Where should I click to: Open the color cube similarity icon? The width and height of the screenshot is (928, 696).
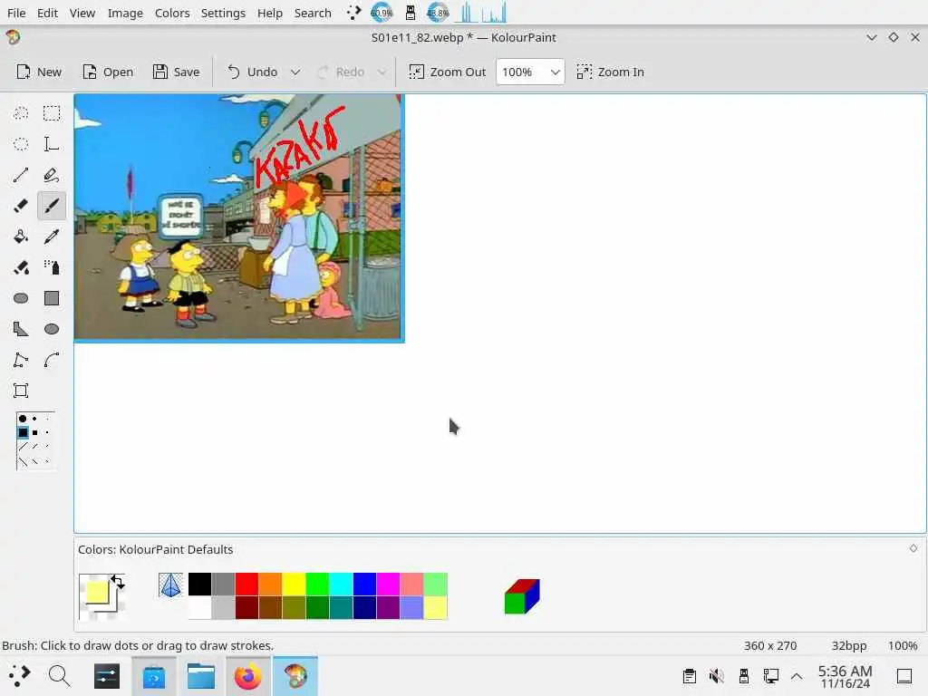click(522, 596)
